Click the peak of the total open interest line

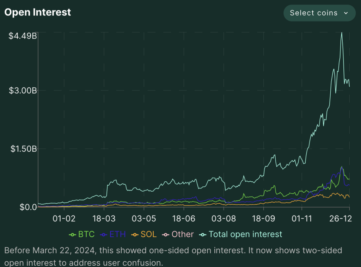(x=341, y=33)
